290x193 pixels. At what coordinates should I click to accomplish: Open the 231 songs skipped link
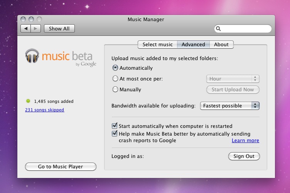point(45,110)
